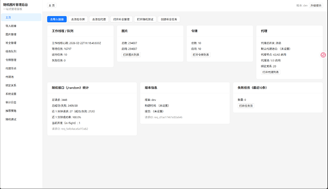The width and height of the screenshot is (328, 189).
Task: Click the 打开图片列表 button
Action: [131, 55]
